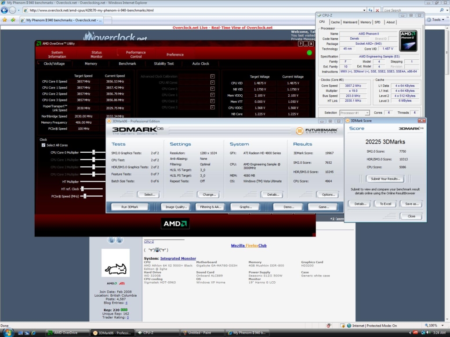Click the Run 3DMark button
Screen dimensions: 450x337
click(130, 207)
